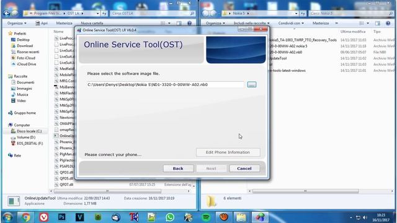This screenshot has height=223, width=397.
Task: Click help icon in Nokia 5 window
Action: (x=388, y=23)
